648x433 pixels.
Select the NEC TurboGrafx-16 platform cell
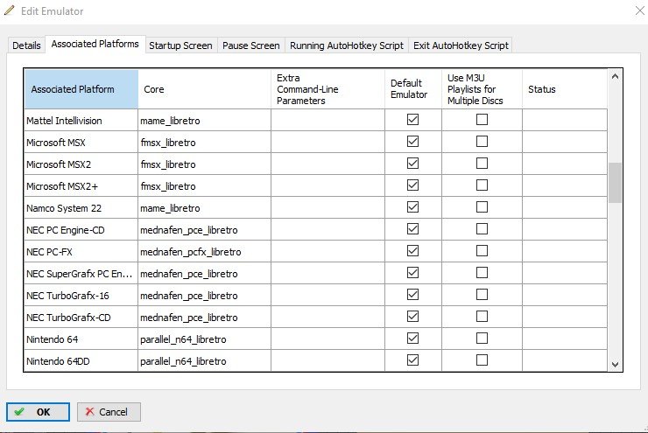point(81,296)
